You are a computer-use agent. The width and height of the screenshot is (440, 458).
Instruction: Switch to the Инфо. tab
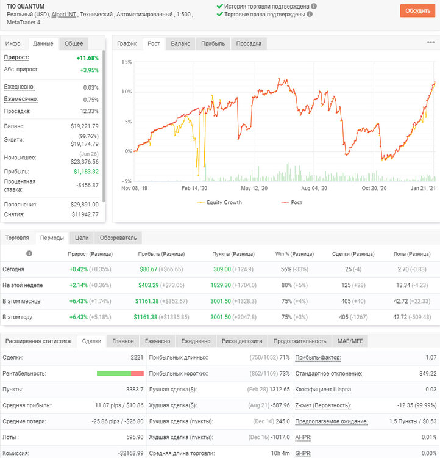point(13,43)
